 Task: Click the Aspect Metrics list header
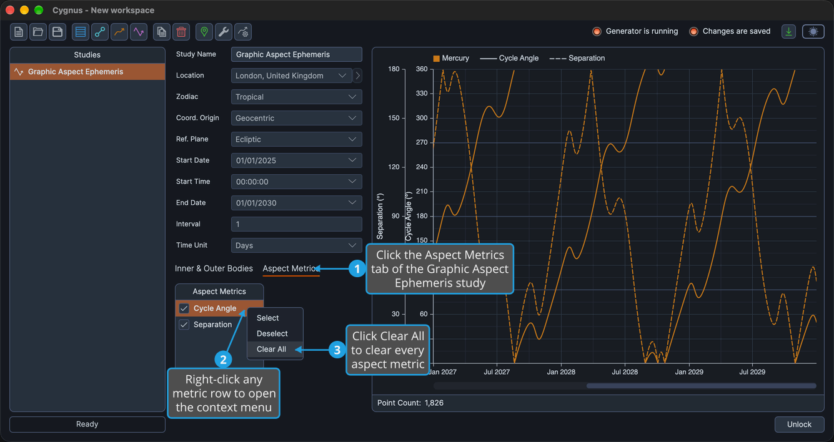tap(219, 292)
